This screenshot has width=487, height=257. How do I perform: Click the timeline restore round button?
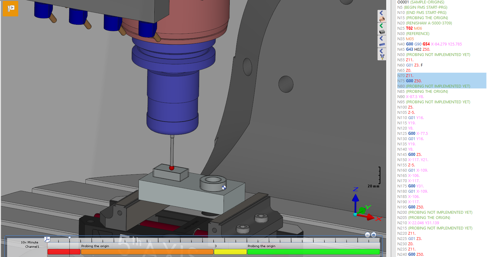coord(374,235)
